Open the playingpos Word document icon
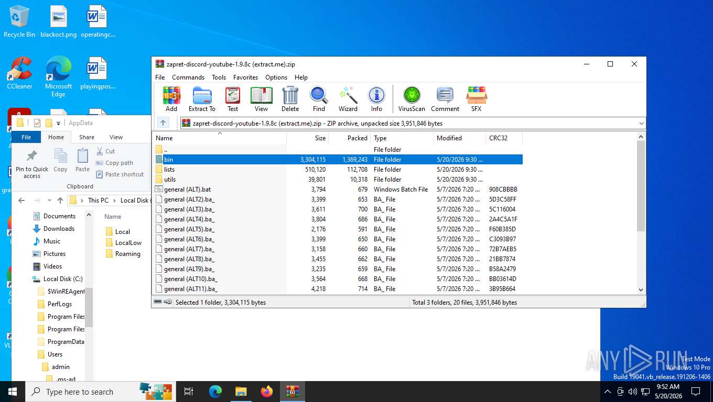 98,73
